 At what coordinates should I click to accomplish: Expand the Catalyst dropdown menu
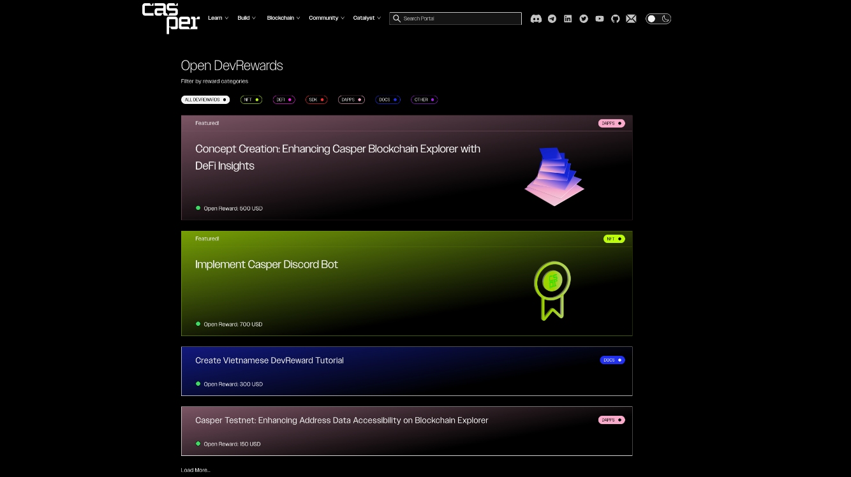(x=367, y=18)
